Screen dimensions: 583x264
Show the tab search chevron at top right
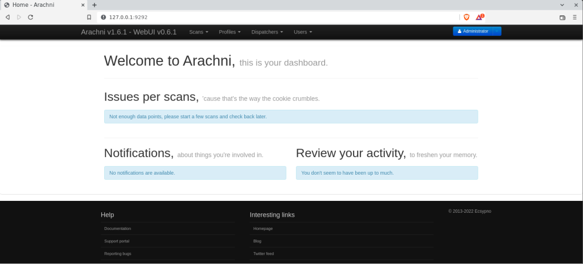[562, 5]
